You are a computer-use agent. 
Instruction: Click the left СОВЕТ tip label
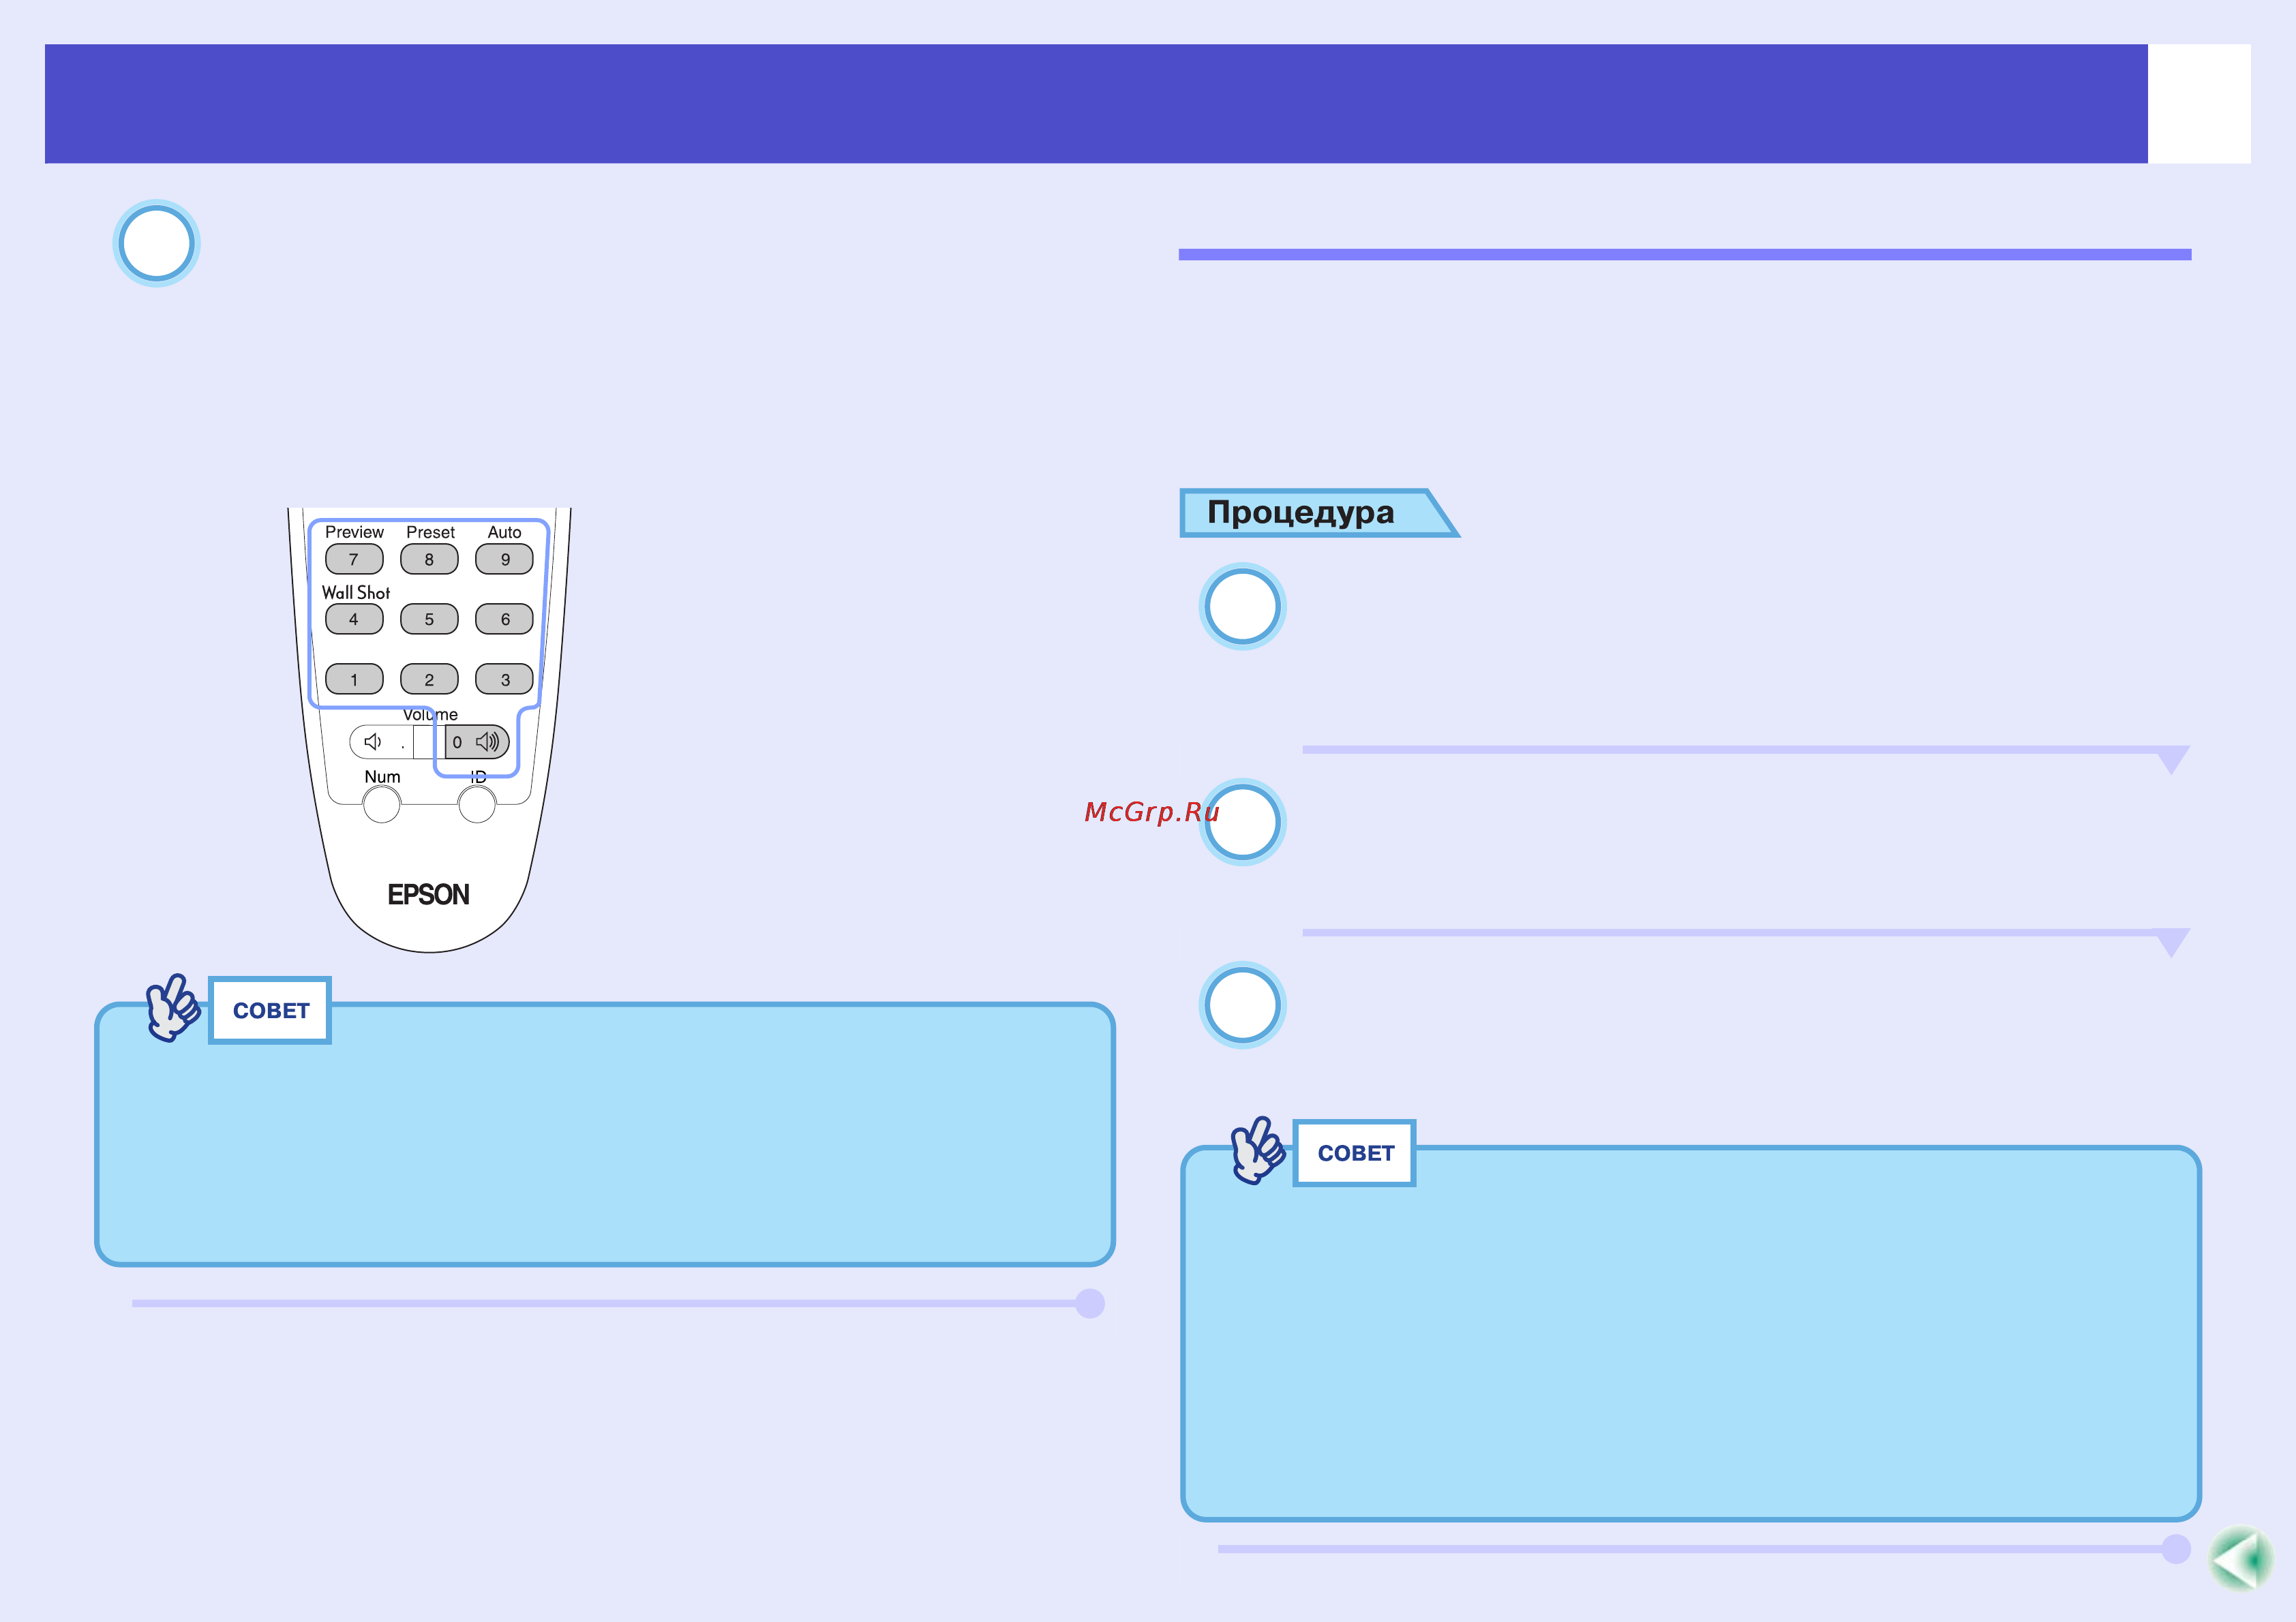coord(271,1011)
